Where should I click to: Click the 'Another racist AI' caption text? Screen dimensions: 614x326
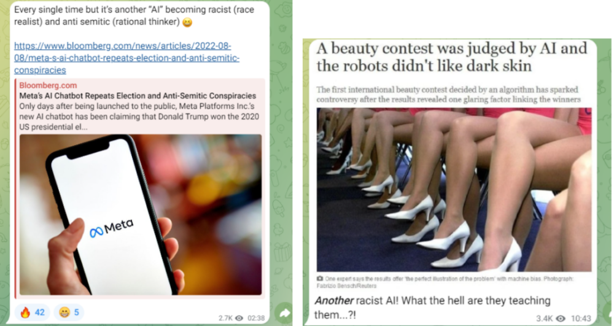pyautogui.click(x=433, y=308)
